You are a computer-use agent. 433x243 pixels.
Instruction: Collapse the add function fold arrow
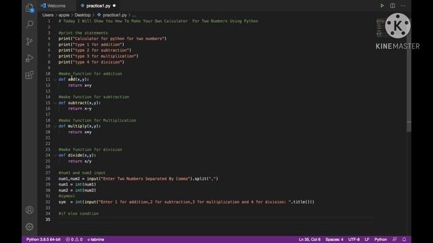55,80
